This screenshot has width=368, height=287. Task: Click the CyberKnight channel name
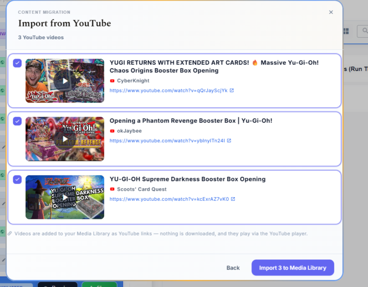(133, 81)
